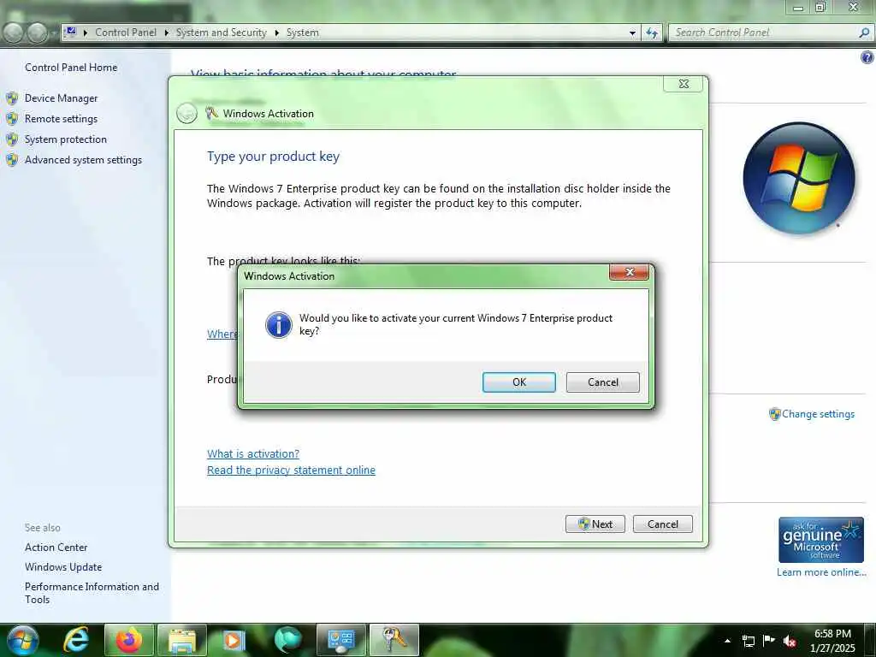Viewport: 876px width, 657px height.
Task: Open Read the privacy statement online link
Action: tap(291, 470)
